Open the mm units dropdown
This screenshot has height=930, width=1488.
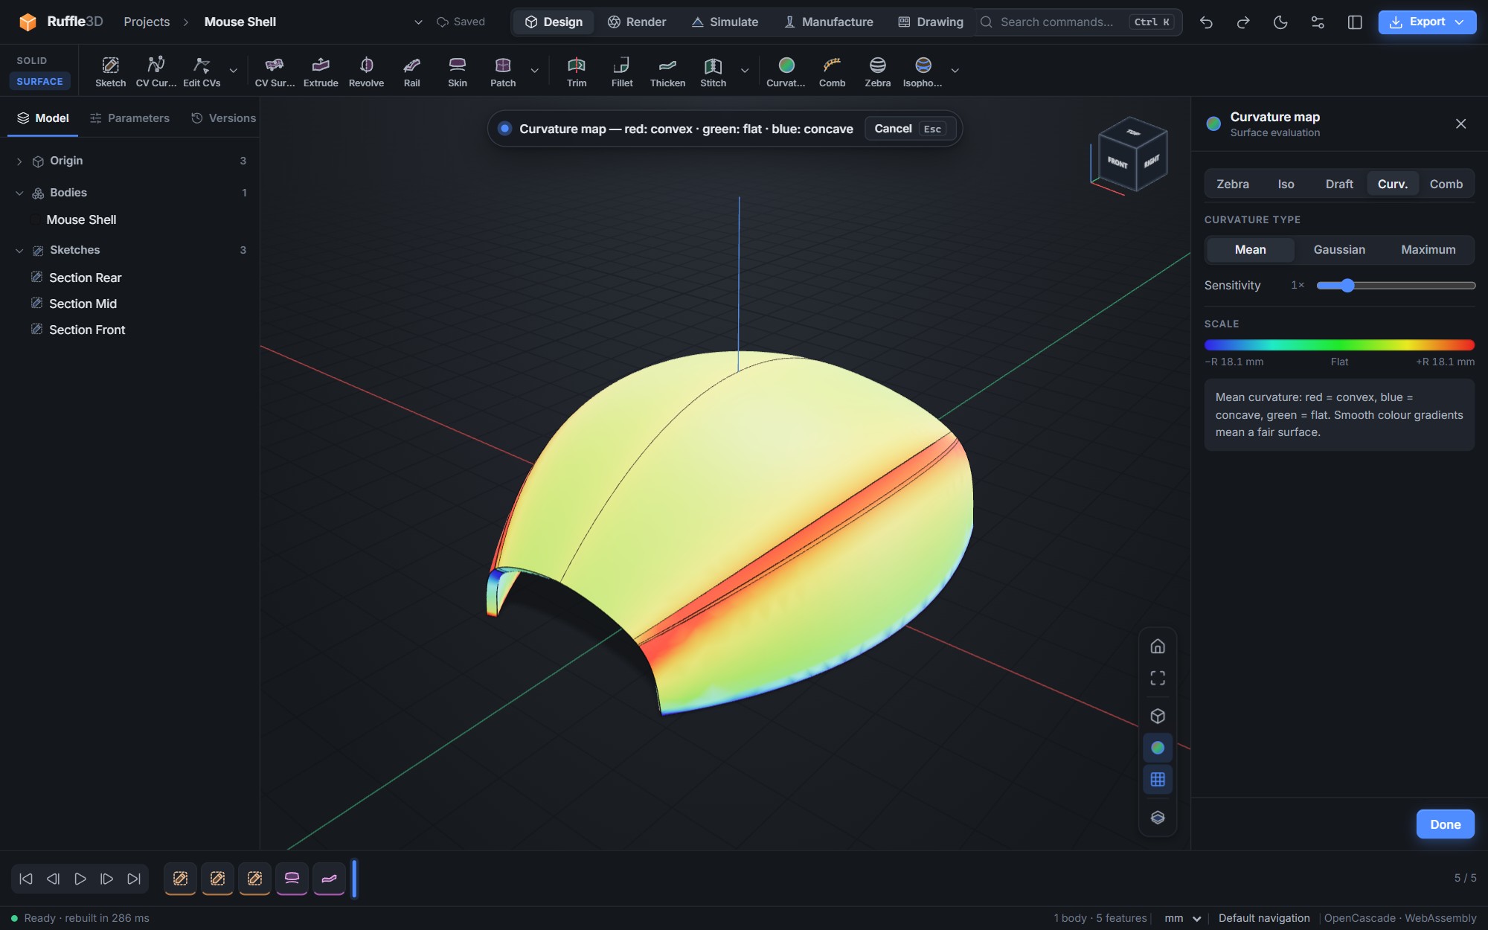click(1183, 918)
